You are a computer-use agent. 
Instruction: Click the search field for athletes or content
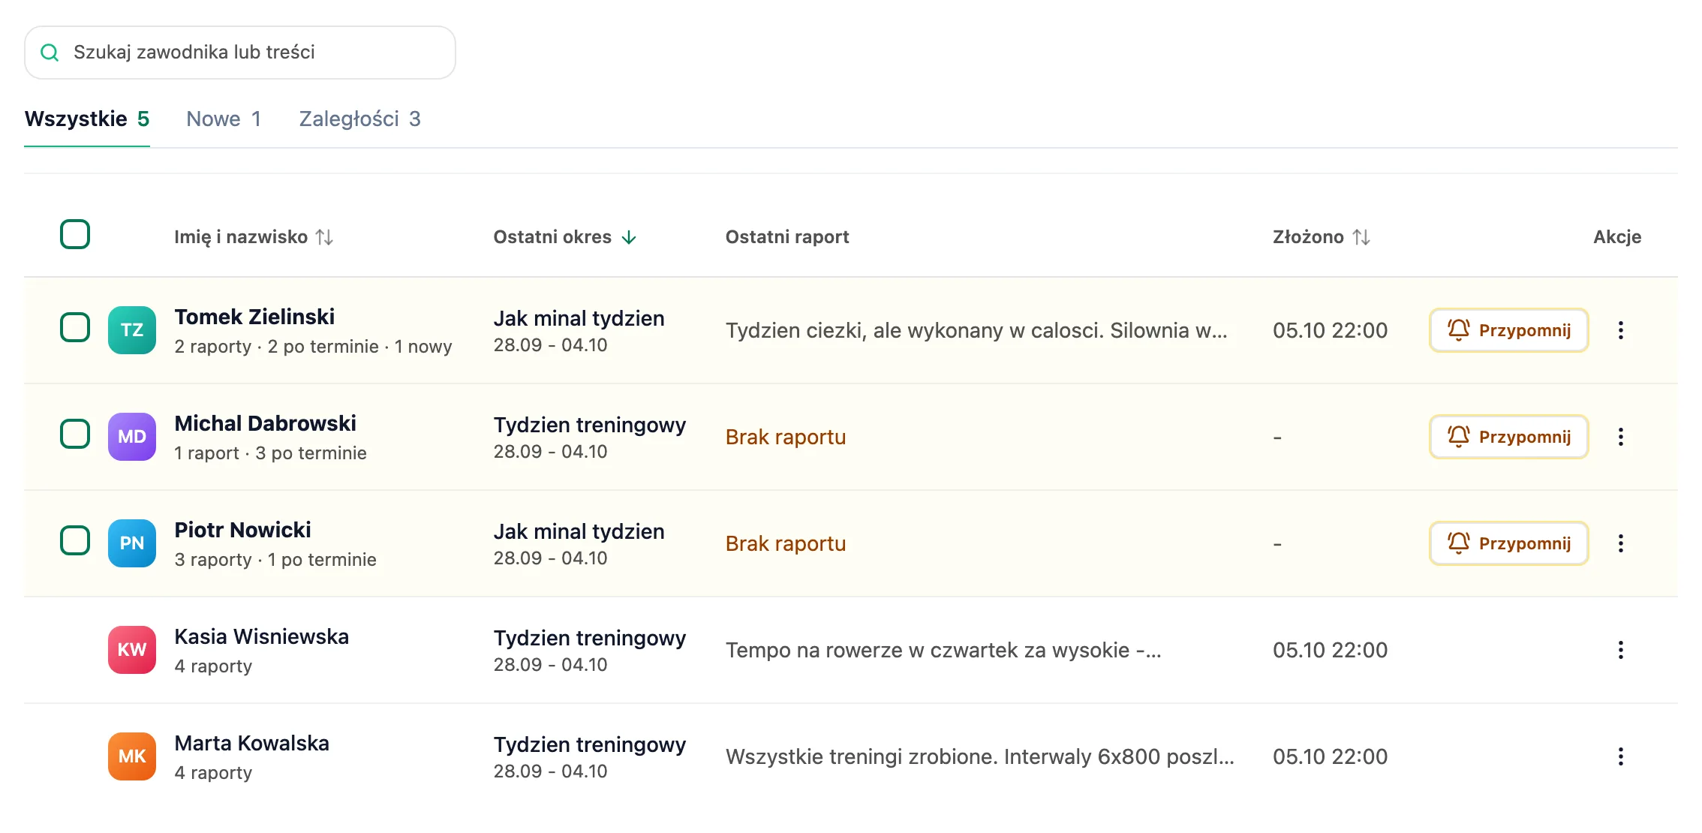(x=240, y=53)
